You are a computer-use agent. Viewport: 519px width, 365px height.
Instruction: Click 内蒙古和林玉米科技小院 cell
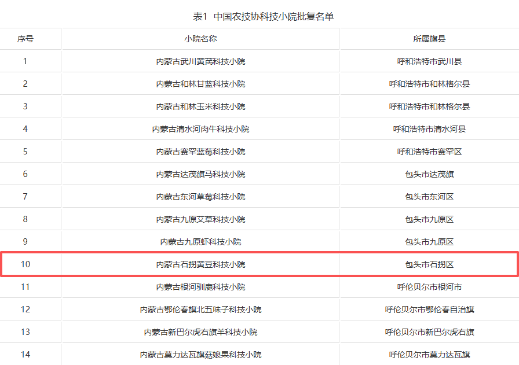[200, 106]
